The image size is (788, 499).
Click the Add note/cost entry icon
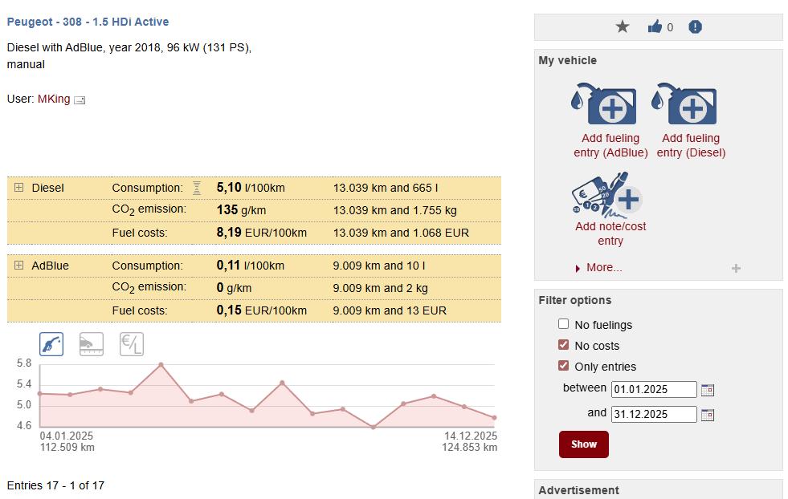point(607,195)
